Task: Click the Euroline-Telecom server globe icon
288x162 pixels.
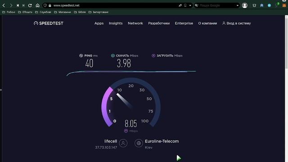Action: pos(139,143)
